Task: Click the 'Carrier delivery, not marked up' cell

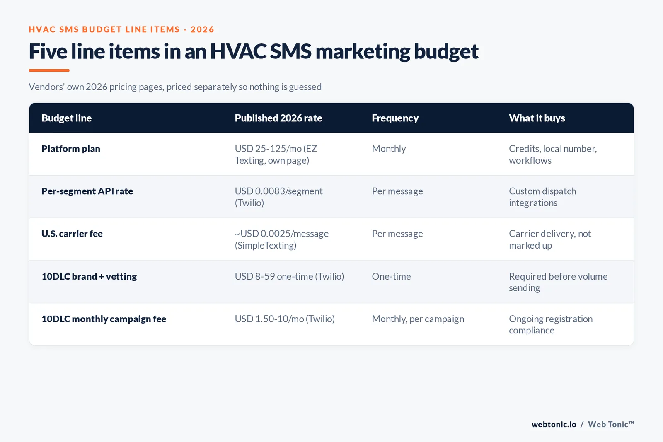Action: 550,239
